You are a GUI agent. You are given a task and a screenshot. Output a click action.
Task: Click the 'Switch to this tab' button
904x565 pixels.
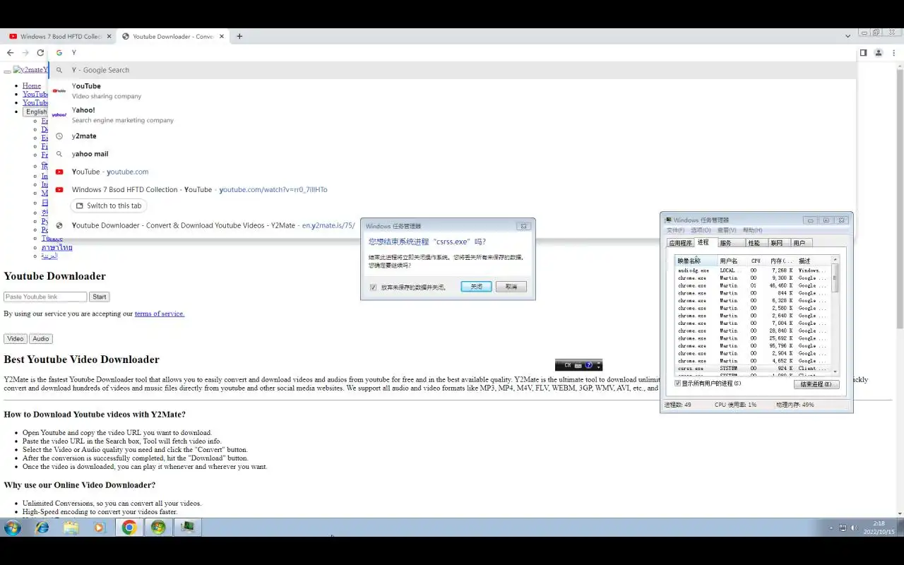click(109, 206)
